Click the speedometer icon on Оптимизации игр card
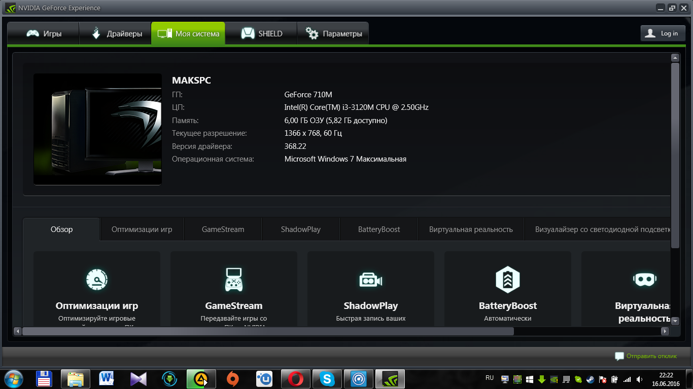Image resolution: width=693 pixels, height=389 pixels. [97, 280]
